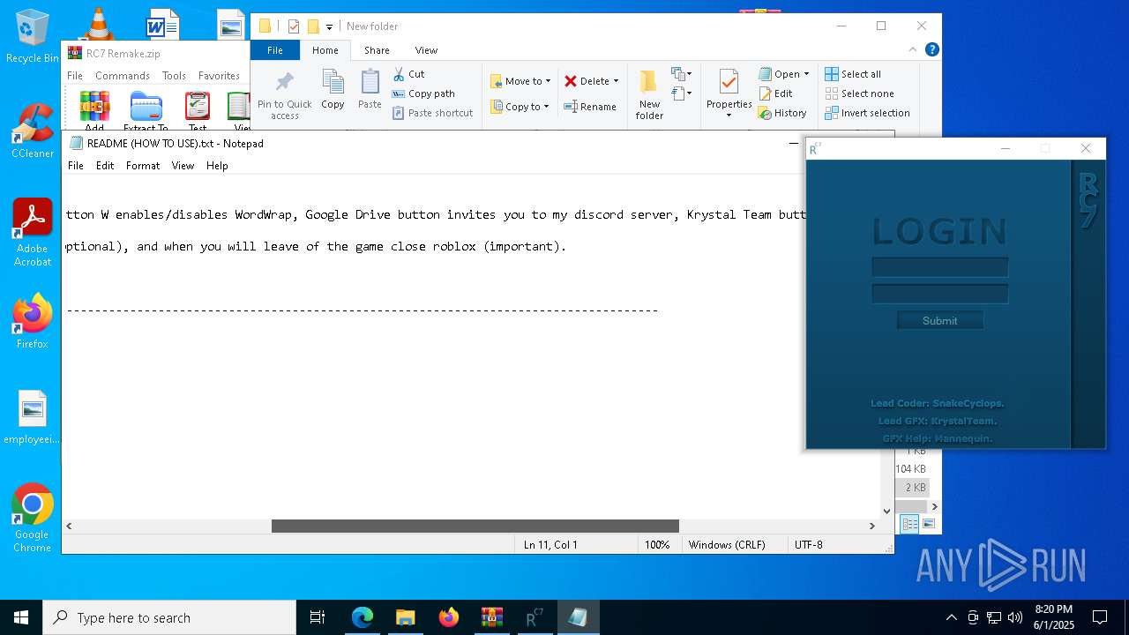The height and width of the screenshot is (635, 1129).
Task: Click the volume icon in system tray
Action: [x=1014, y=617]
